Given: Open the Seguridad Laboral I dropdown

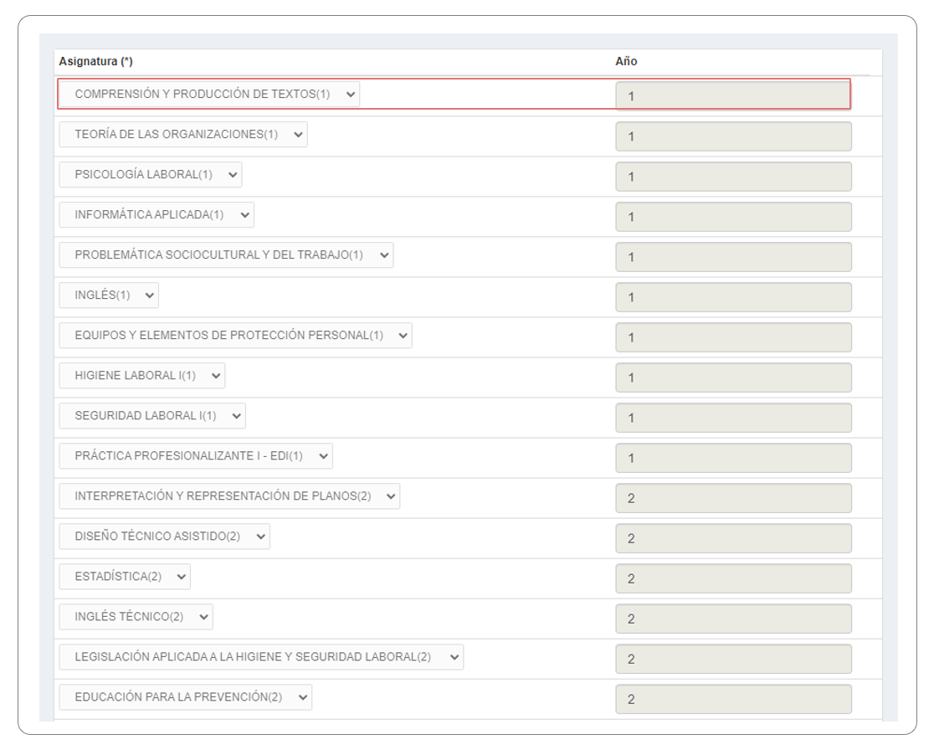Looking at the screenshot, I should [152, 416].
